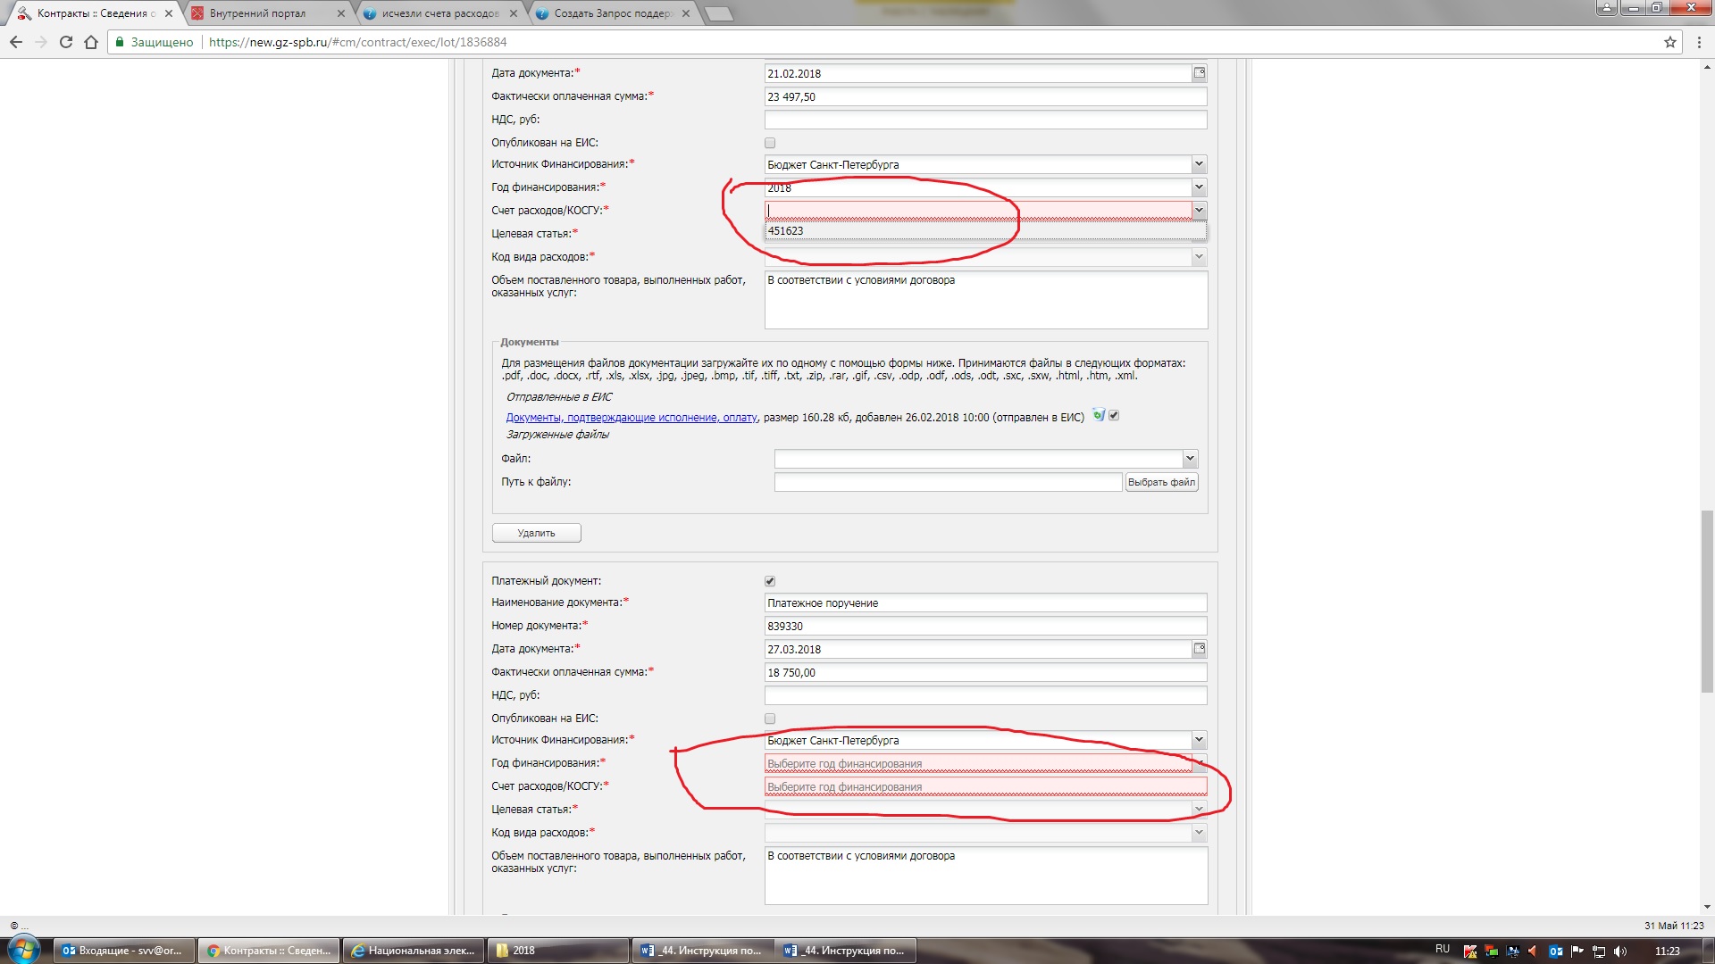Open 'Документы, подтверждающие исполнение, оплату' link
Image resolution: width=1715 pixels, height=964 pixels.
click(x=632, y=417)
